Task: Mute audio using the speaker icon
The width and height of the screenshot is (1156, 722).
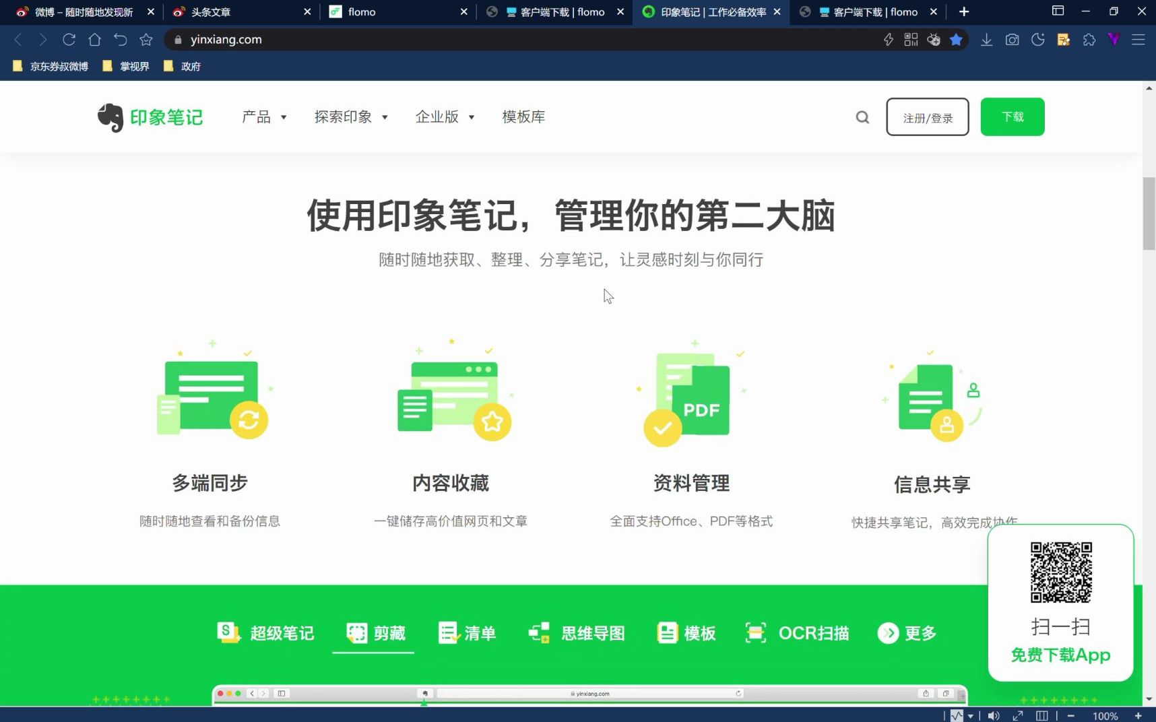Action: pos(993,715)
